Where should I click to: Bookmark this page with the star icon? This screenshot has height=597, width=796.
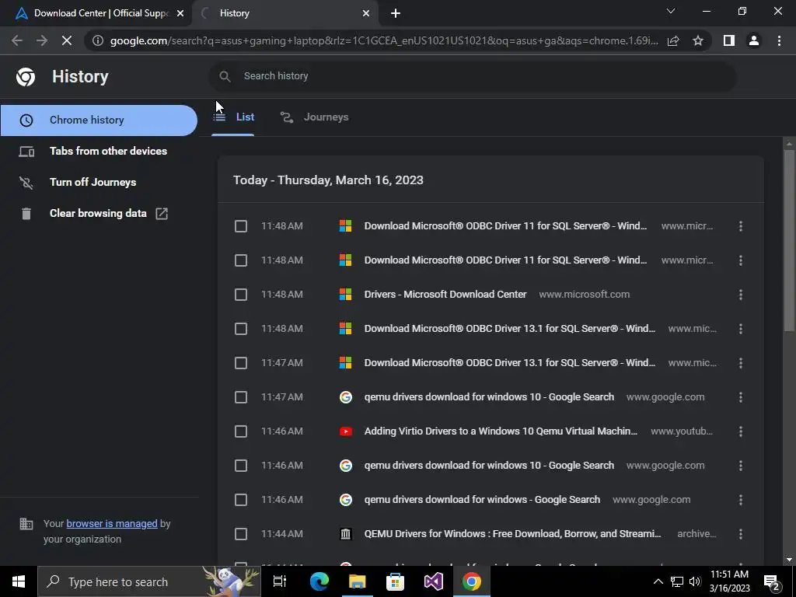point(698,40)
